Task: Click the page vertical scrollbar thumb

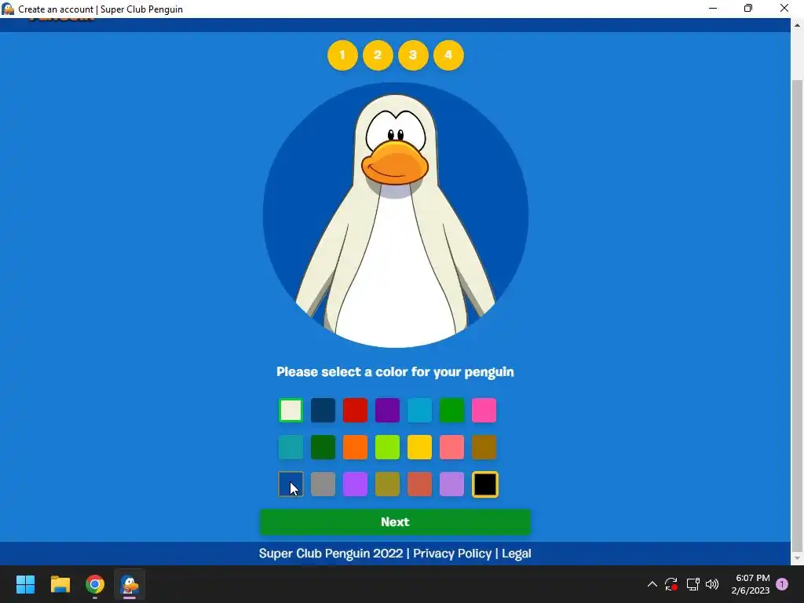Action: [798, 314]
